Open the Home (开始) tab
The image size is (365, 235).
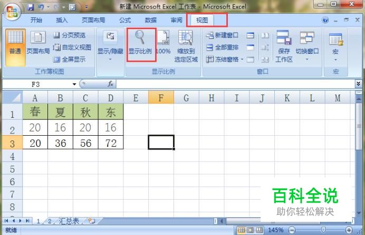[x=36, y=20]
